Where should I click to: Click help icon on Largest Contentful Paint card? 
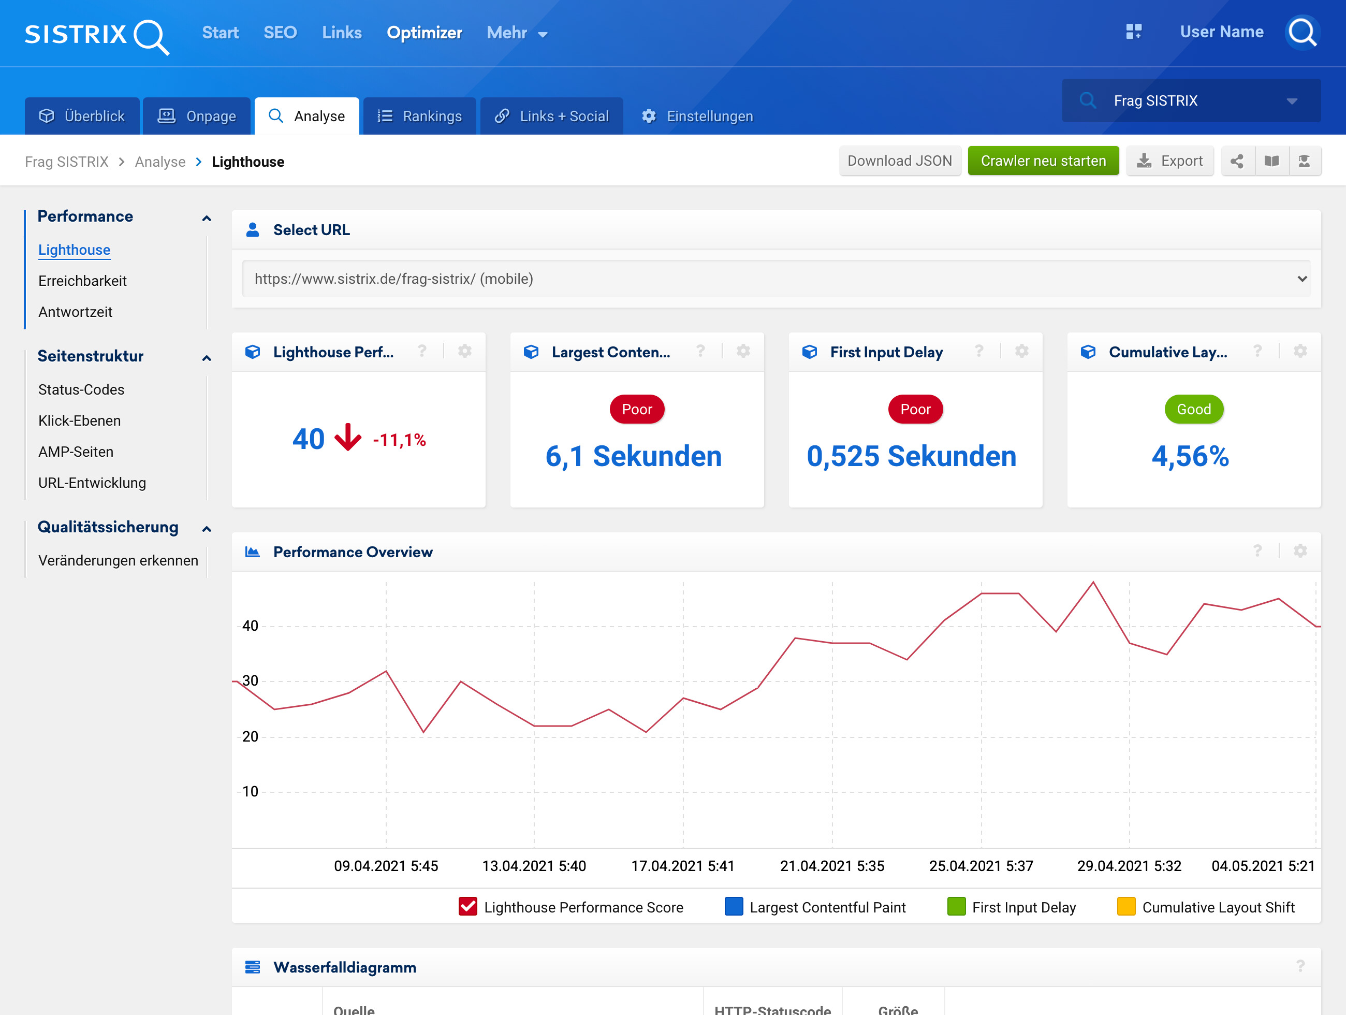pyautogui.click(x=700, y=351)
